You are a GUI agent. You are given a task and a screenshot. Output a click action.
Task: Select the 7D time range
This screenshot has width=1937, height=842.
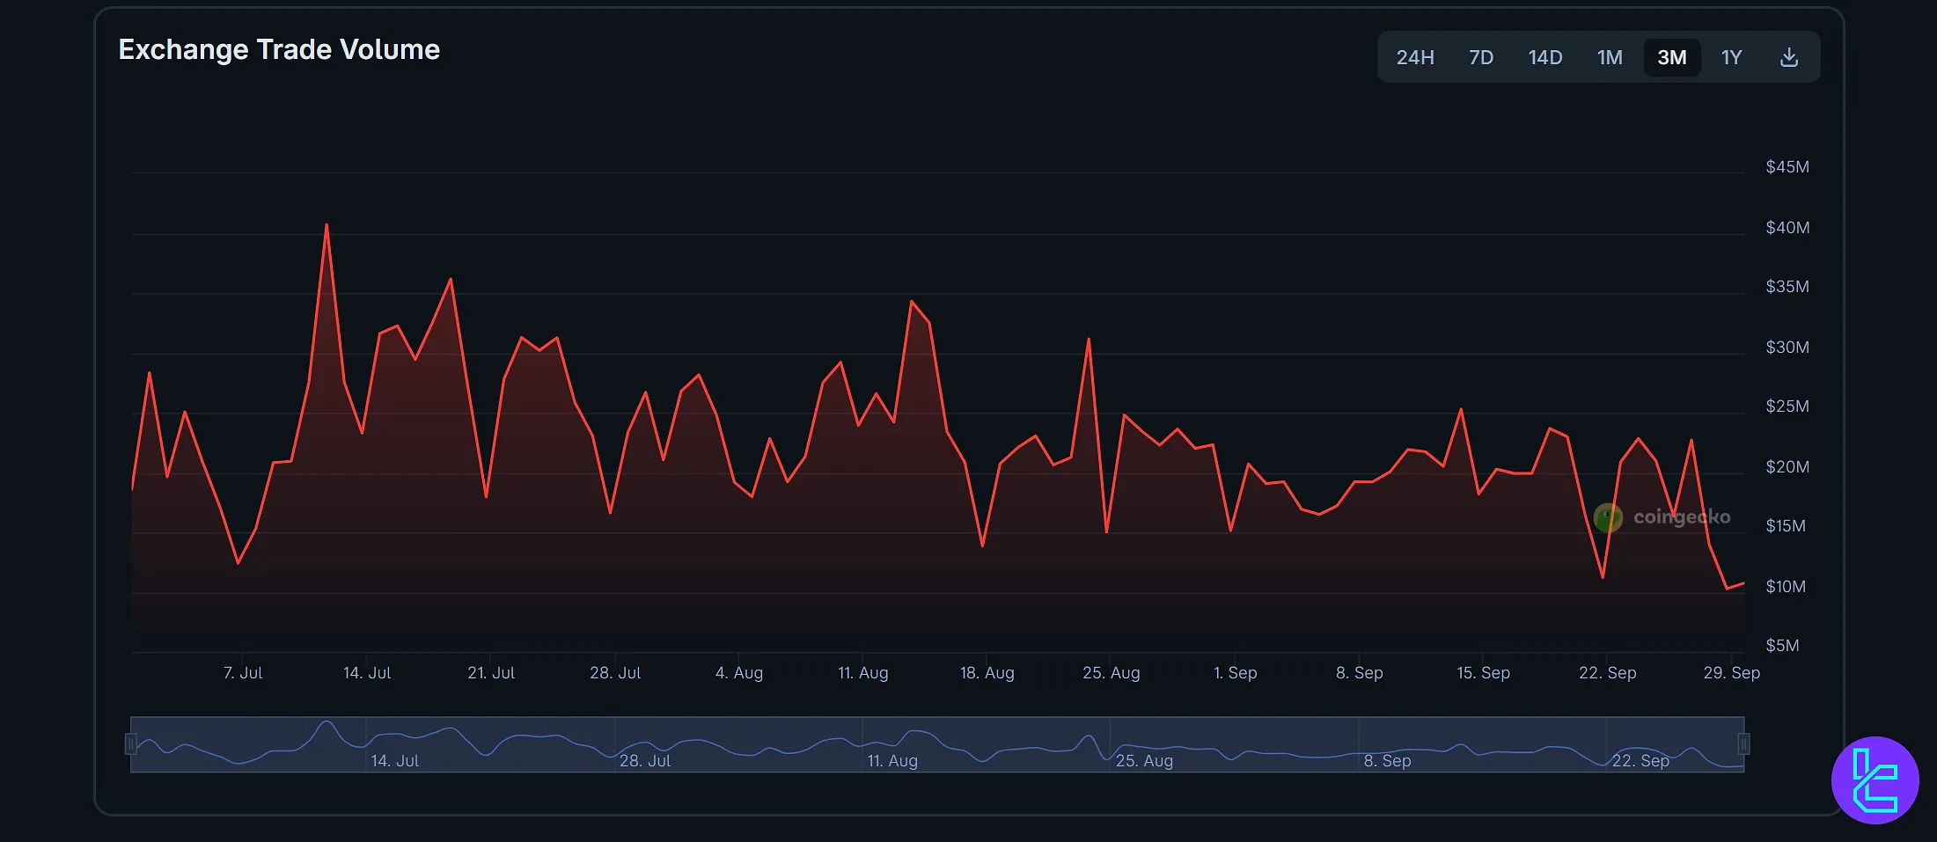click(x=1481, y=58)
